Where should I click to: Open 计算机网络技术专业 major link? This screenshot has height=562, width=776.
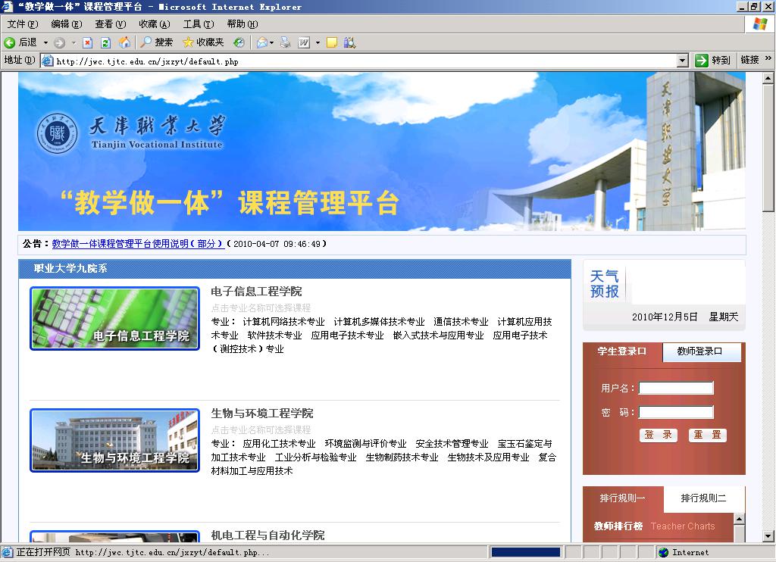point(283,322)
